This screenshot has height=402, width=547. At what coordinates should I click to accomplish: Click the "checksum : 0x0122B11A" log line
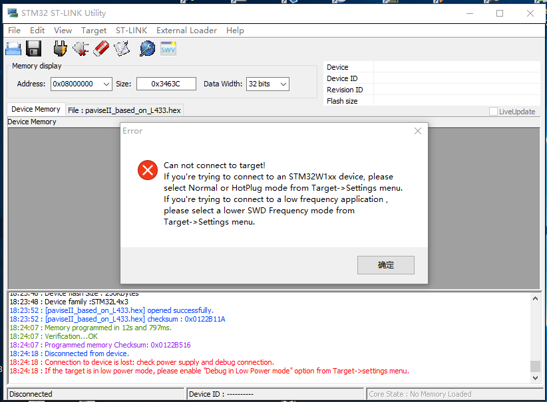(x=118, y=319)
